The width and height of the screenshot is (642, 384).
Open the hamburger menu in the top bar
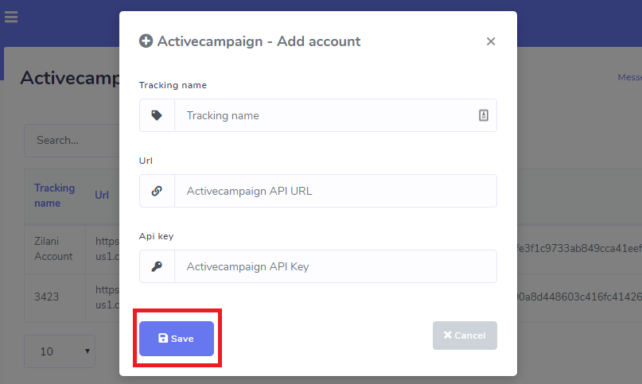[11, 17]
